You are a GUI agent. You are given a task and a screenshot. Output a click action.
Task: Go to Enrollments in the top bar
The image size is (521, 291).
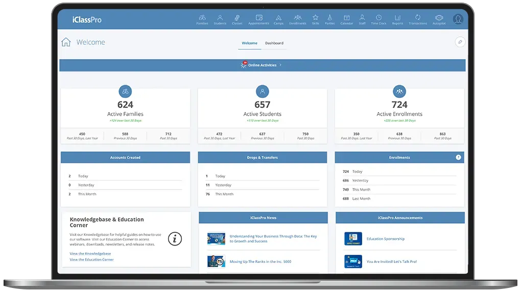click(297, 19)
